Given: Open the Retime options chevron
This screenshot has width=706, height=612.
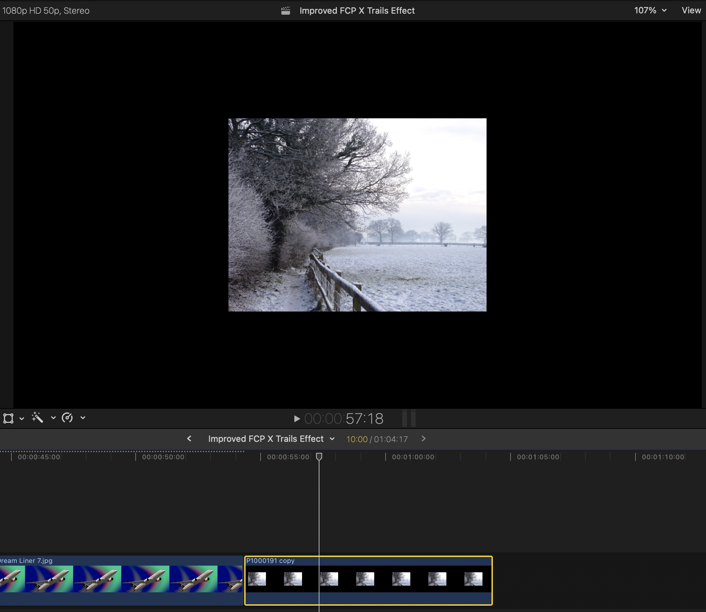Looking at the screenshot, I should (83, 418).
